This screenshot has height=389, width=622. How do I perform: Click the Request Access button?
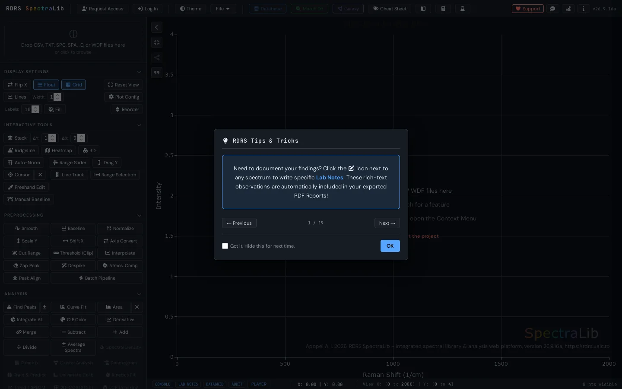[x=102, y=9]
